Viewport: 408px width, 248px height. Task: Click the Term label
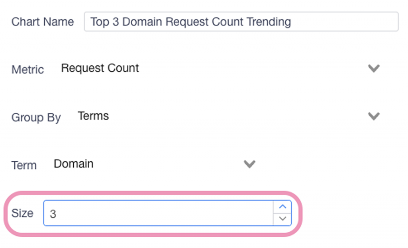pos(24,165)
